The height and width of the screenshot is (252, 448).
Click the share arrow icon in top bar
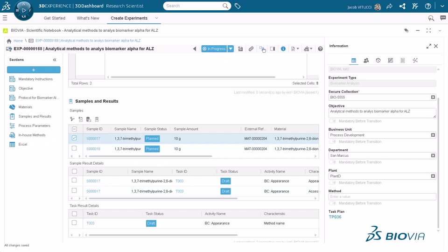pyautogui.click(x=389, y=6)
